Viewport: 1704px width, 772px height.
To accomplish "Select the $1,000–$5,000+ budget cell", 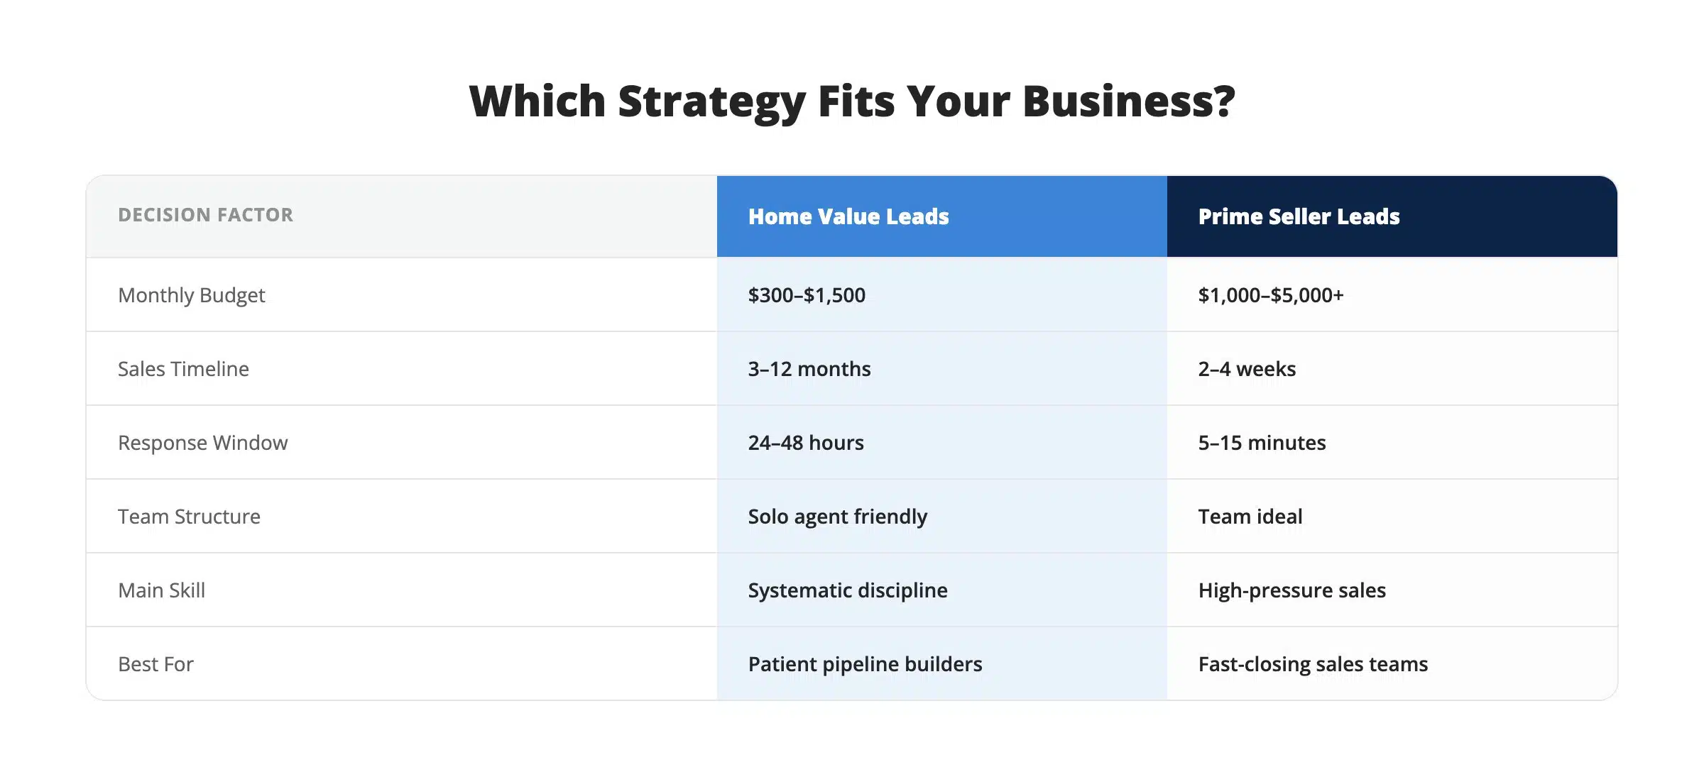I will click(x=1392, y=295).
